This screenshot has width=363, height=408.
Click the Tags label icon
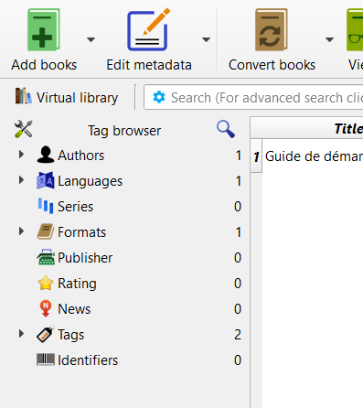[46, 334]
